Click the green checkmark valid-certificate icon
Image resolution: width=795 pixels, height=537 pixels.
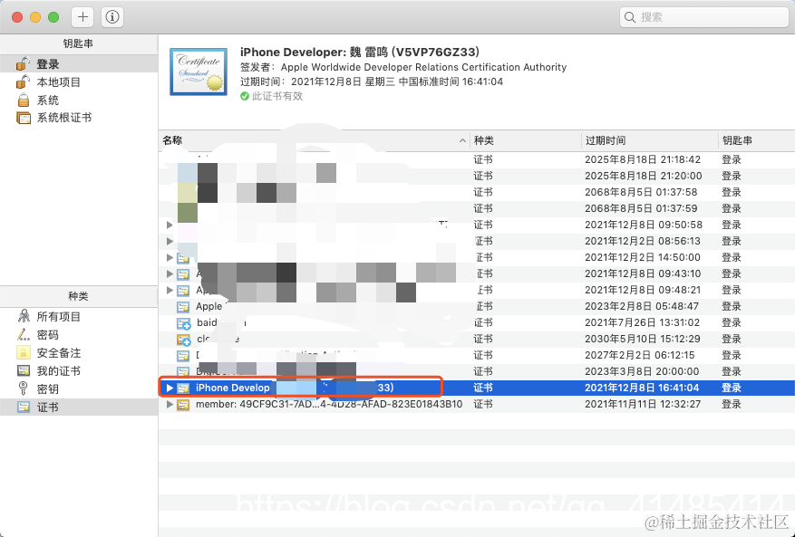(x=245, y=96)
